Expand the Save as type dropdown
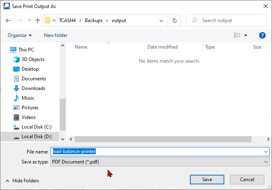Image resolution: width=272 pixels, height=190 pixels. 266,161
